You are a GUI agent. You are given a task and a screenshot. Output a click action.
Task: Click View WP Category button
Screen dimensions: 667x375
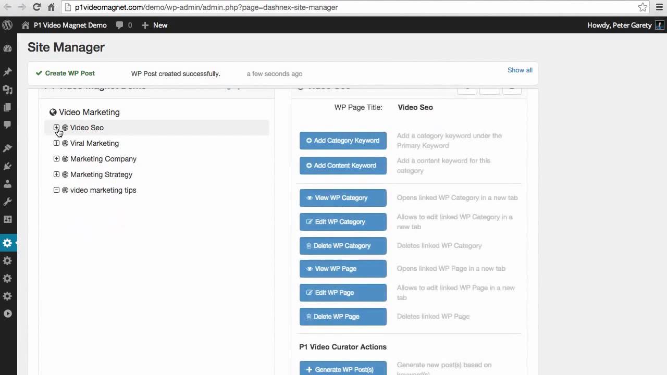(x=343, y=198)
